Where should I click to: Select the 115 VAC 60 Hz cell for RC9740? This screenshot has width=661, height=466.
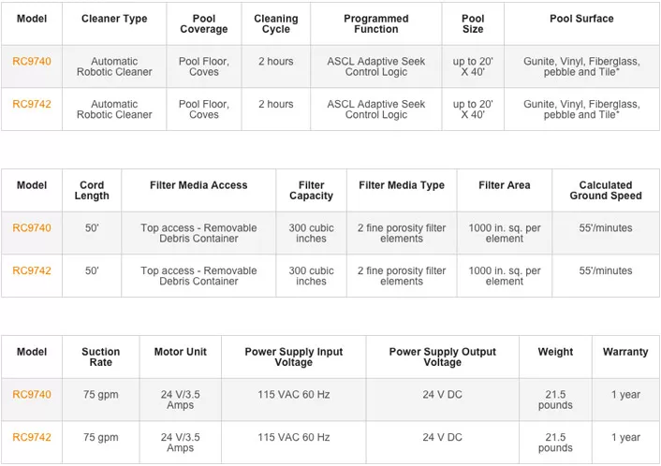pyautogui.click(x=294, y=394)
